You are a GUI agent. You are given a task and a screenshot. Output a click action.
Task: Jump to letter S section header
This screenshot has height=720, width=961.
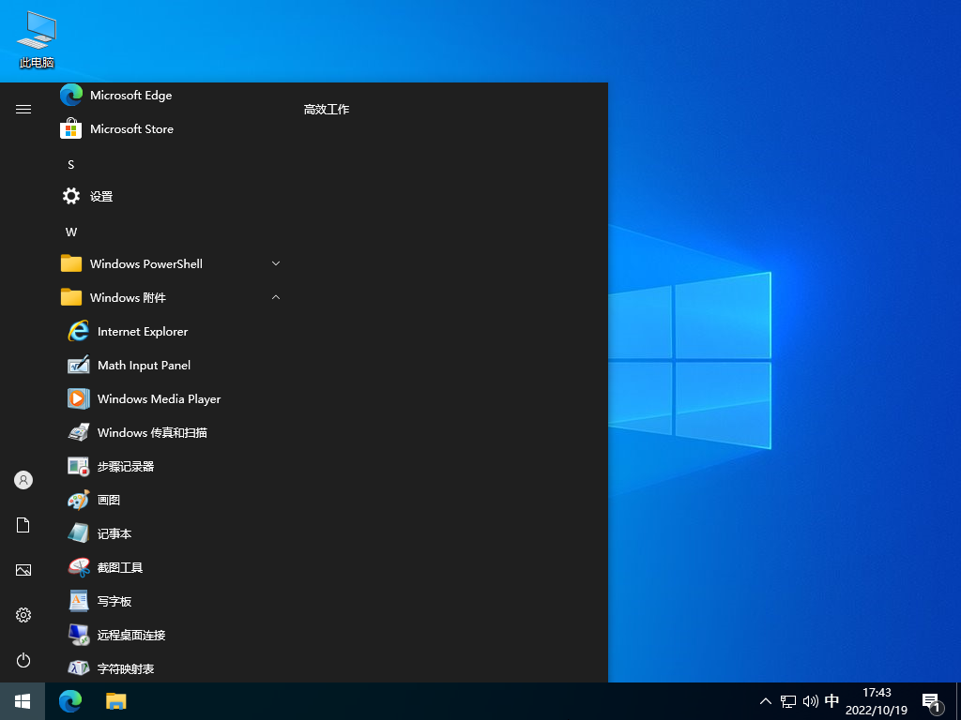pos(70,165)
